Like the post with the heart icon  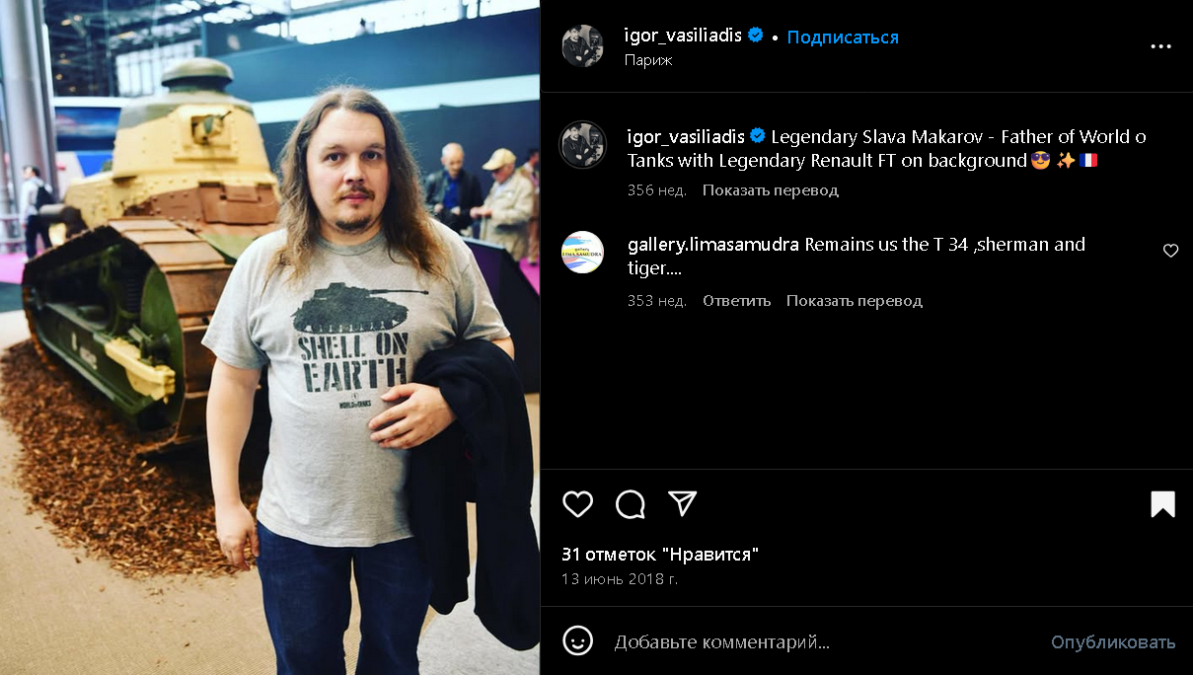[x=577, y=504]
